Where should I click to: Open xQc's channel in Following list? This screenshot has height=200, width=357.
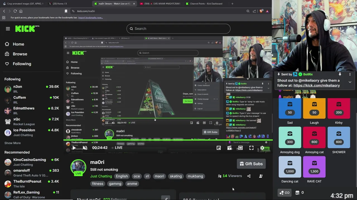tap(32, 121)
